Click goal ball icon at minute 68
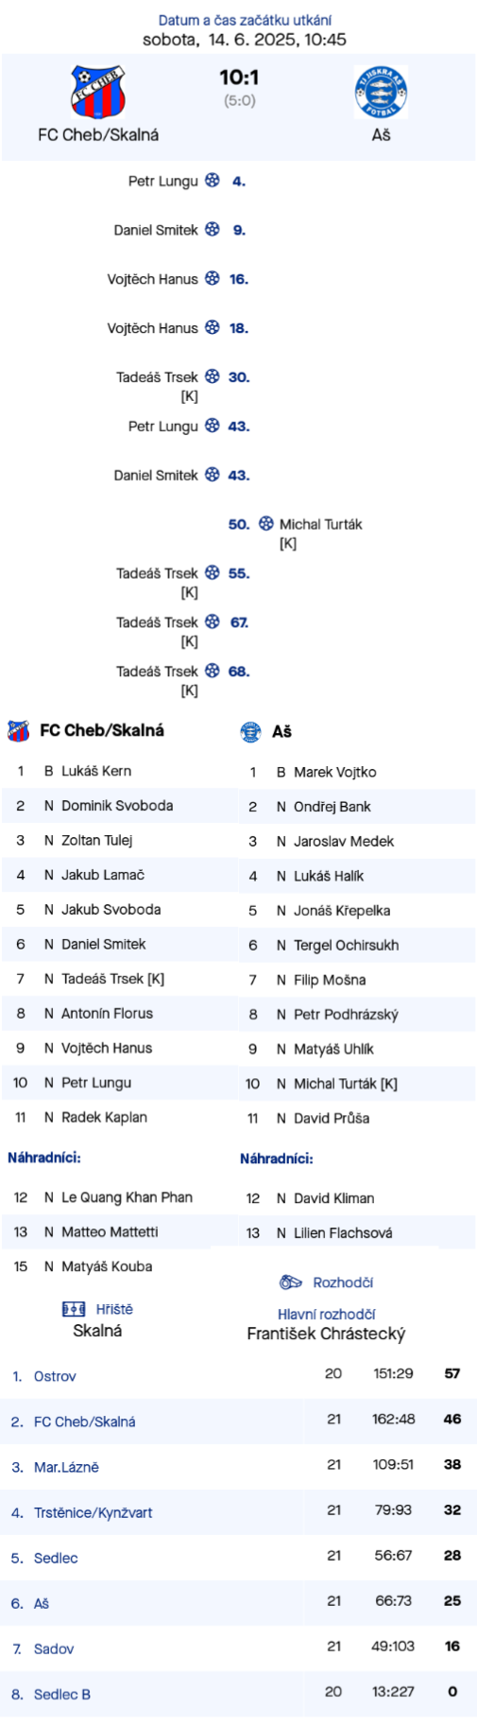The height and width of the screenshot is (1727, 477). point(213,671)
